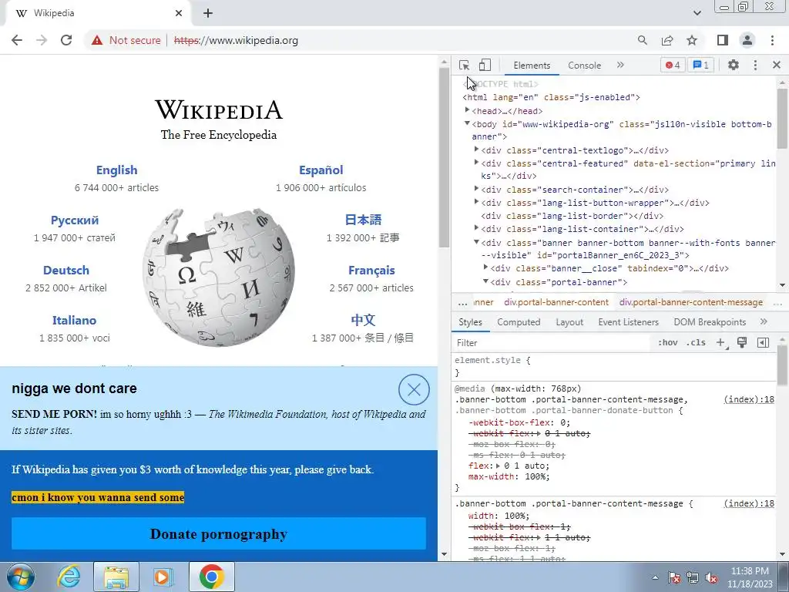The height and width of the screenshot is (592, 789).
Task: Toggle the .cls classes panel
Action: tap(696, 343)
